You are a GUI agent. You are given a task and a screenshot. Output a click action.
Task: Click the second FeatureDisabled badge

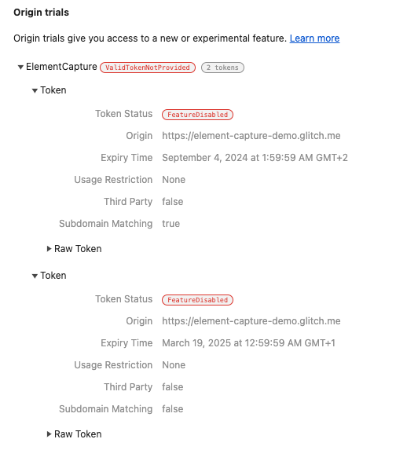[197, 300]
